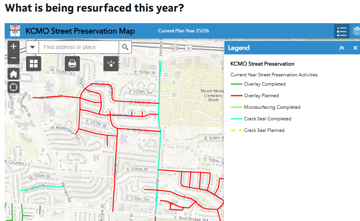Image resolution: width=360 pixels, height=221 pixels.
Task: Toggle the Layer List stack widget
Action: pos(356,31)
